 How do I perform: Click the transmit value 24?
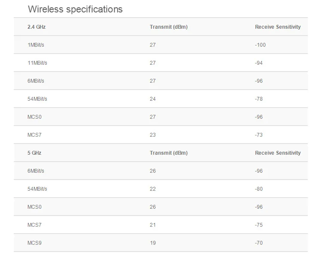(153, 99)
